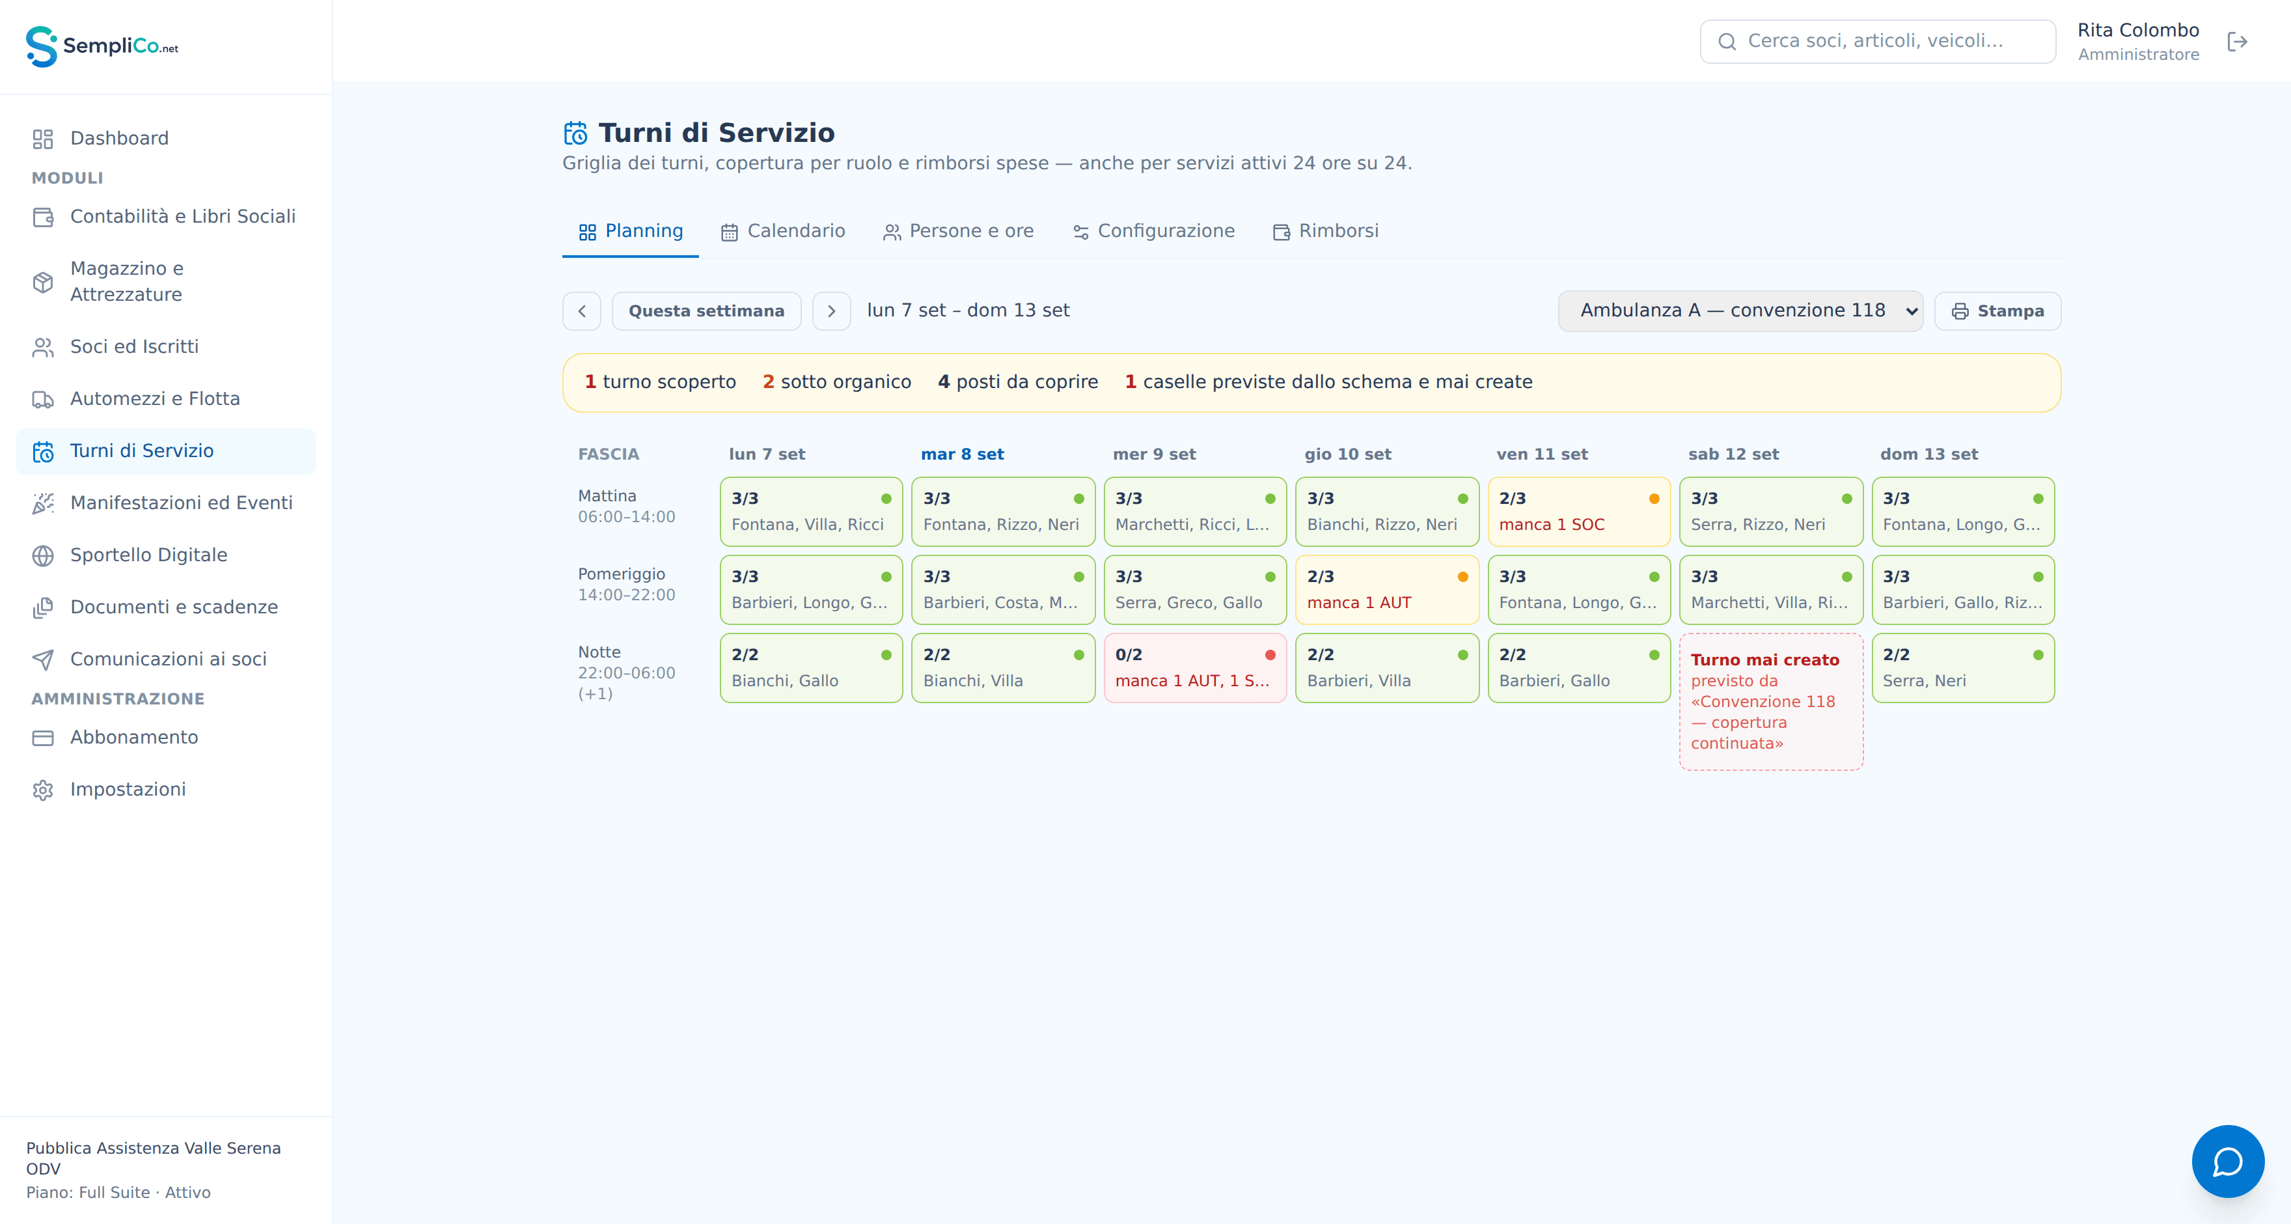This screenshot has width=2291, height=1224.
Task: Switch to the Calendario tab
Action: [782, 231]
